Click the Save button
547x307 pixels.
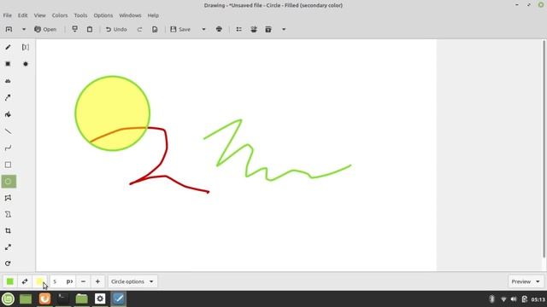(180, 29)
